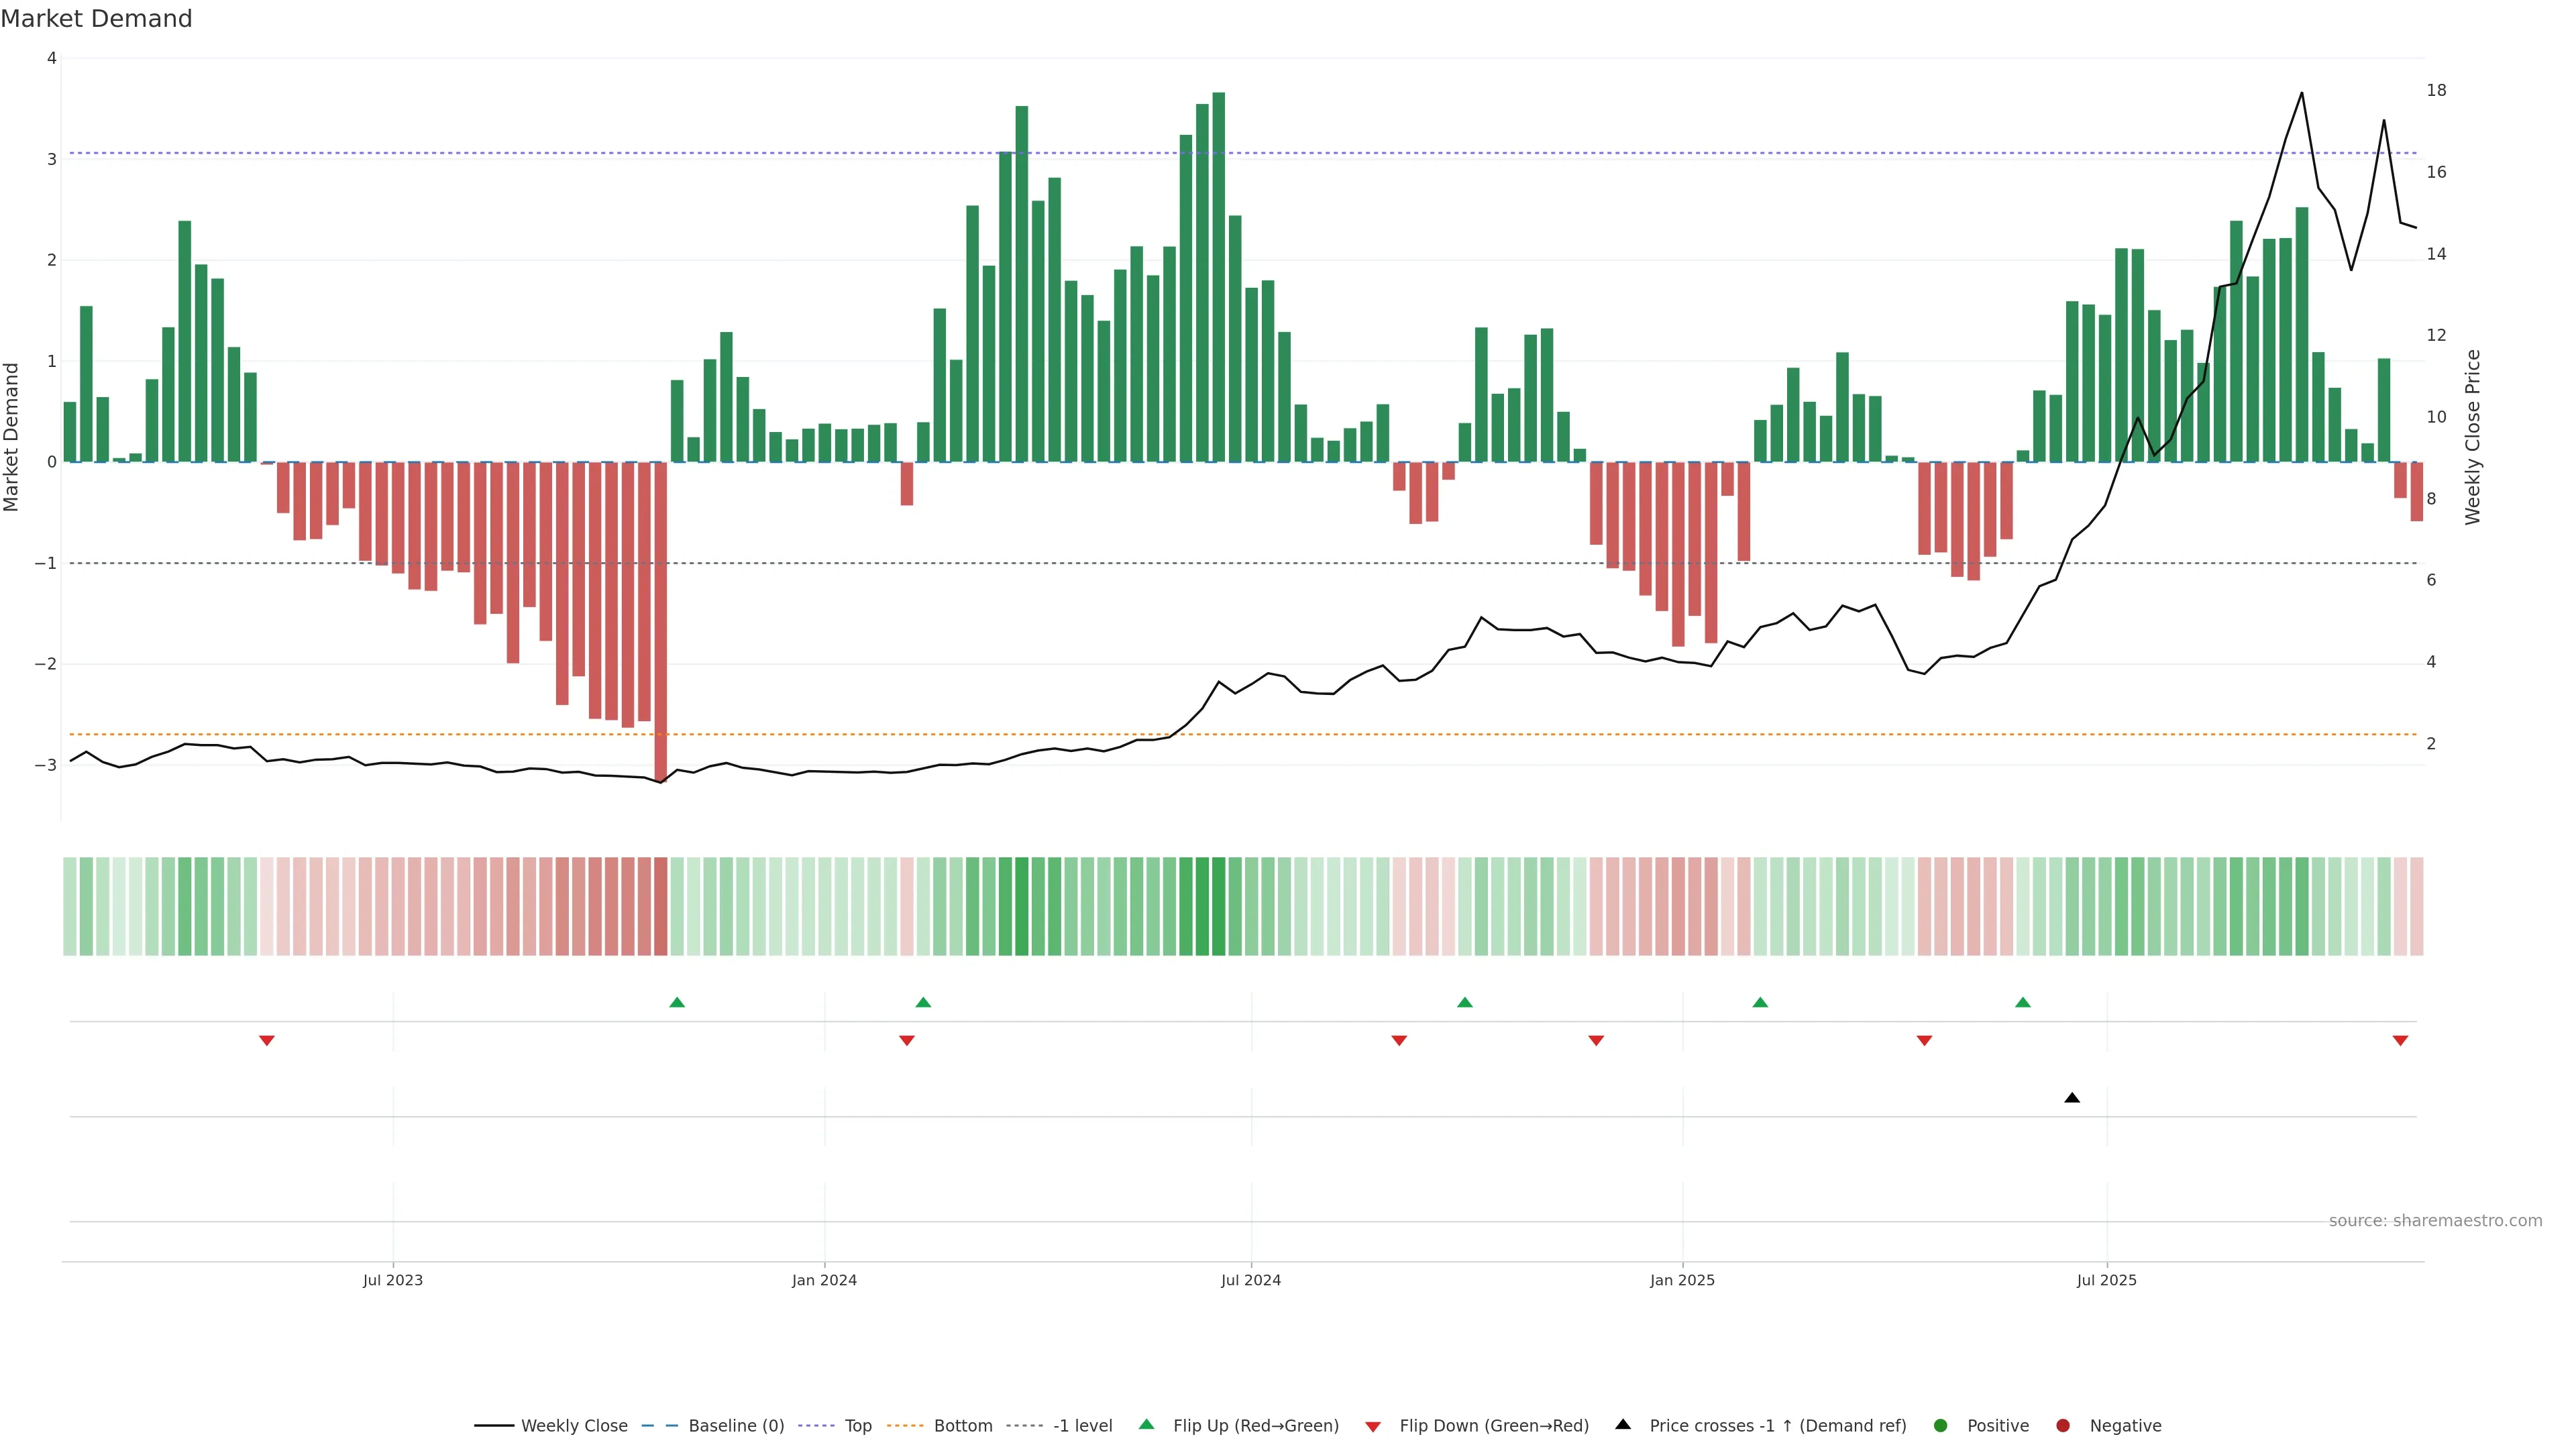The image size is (2576, 1449).
Task: Click Flip Up green triangle legend icon
Action: 1147,1425
